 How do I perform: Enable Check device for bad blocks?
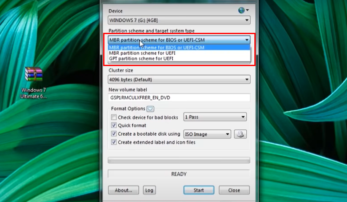pos(114,117)
